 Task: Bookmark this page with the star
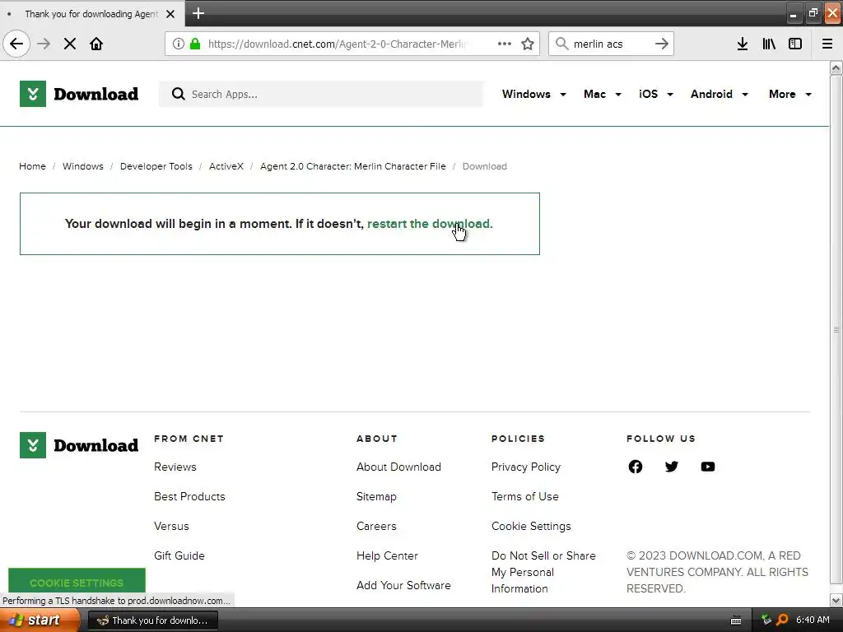pyautogui.click(x=528, y=44)
